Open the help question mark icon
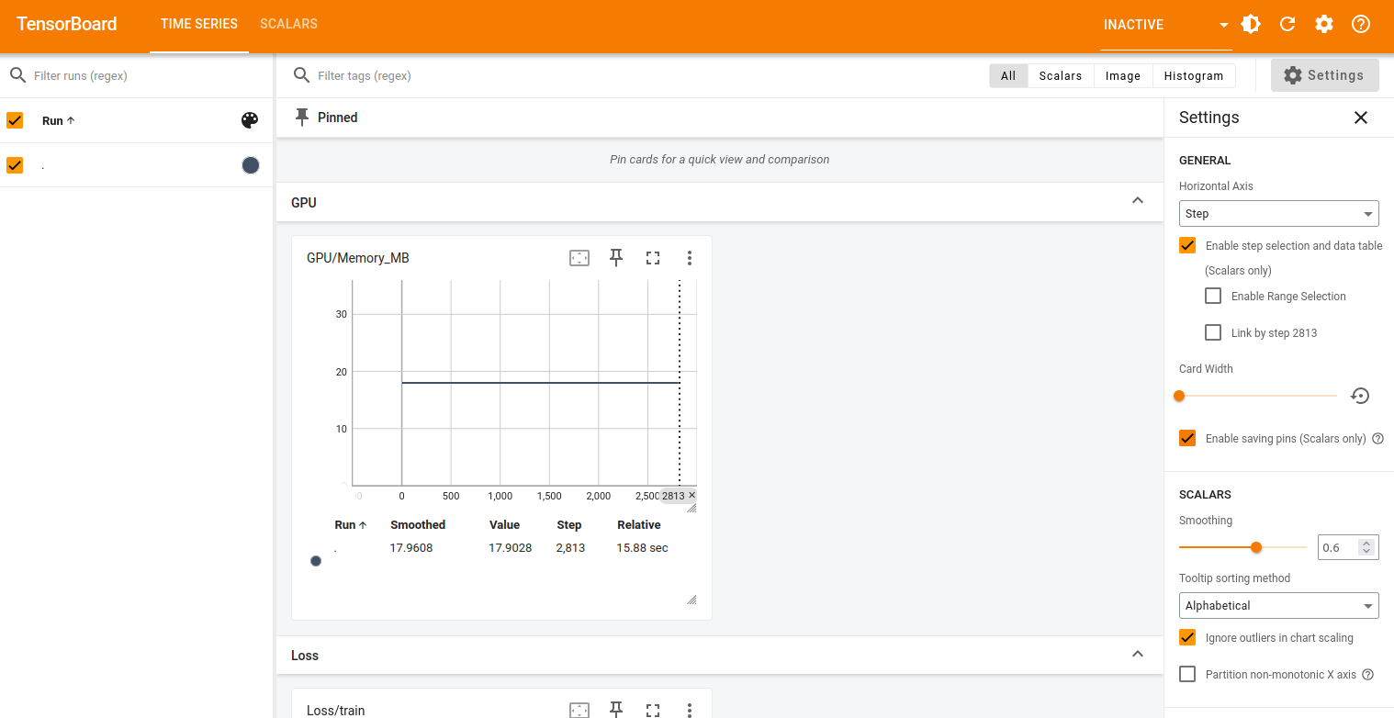Viewport: 1394px width, 718px height. (1361, 25)
